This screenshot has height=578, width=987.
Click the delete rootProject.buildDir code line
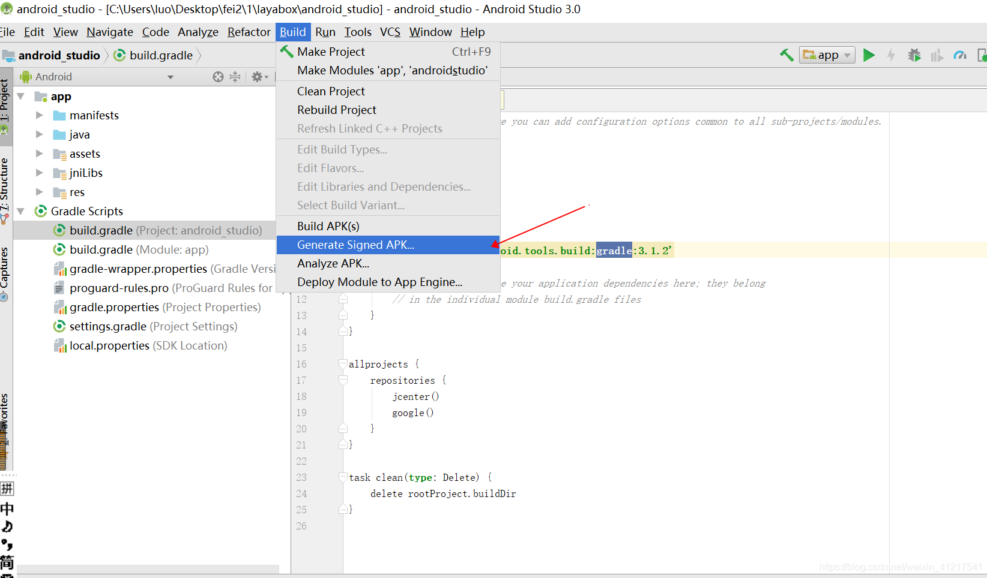(443, 493)
